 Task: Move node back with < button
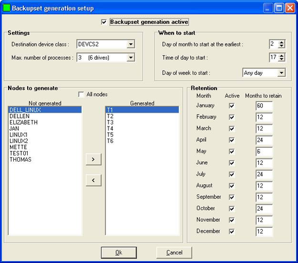93,180
